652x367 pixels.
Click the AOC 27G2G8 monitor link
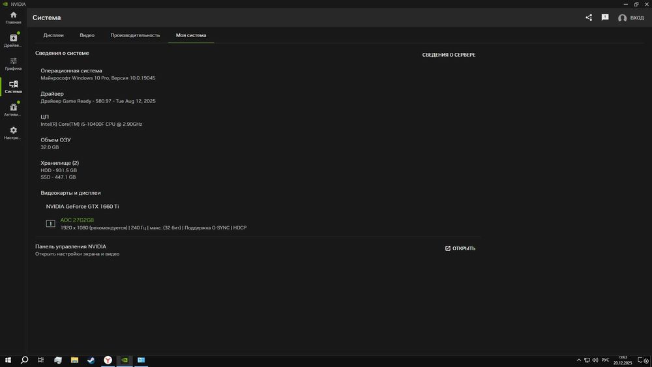click(77, 220)
